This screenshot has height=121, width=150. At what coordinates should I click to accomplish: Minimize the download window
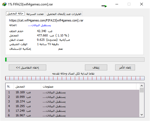pos(117,4)
